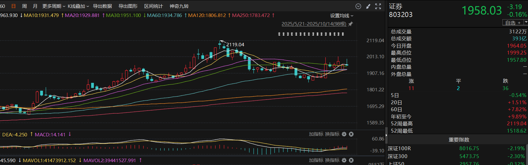Open the 上证50 index row
528x165 pixels.
tap(458, 163)
